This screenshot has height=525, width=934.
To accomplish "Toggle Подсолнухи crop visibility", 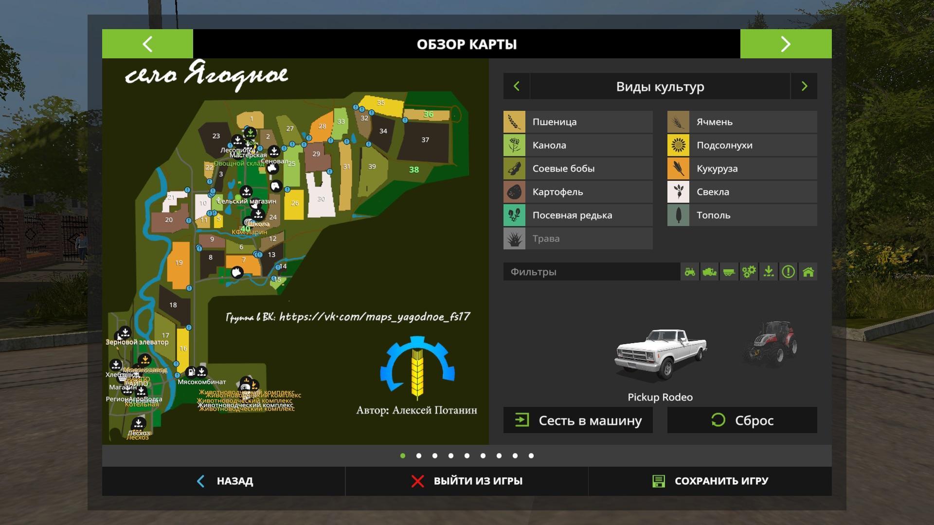I will (x=742, y=145).
